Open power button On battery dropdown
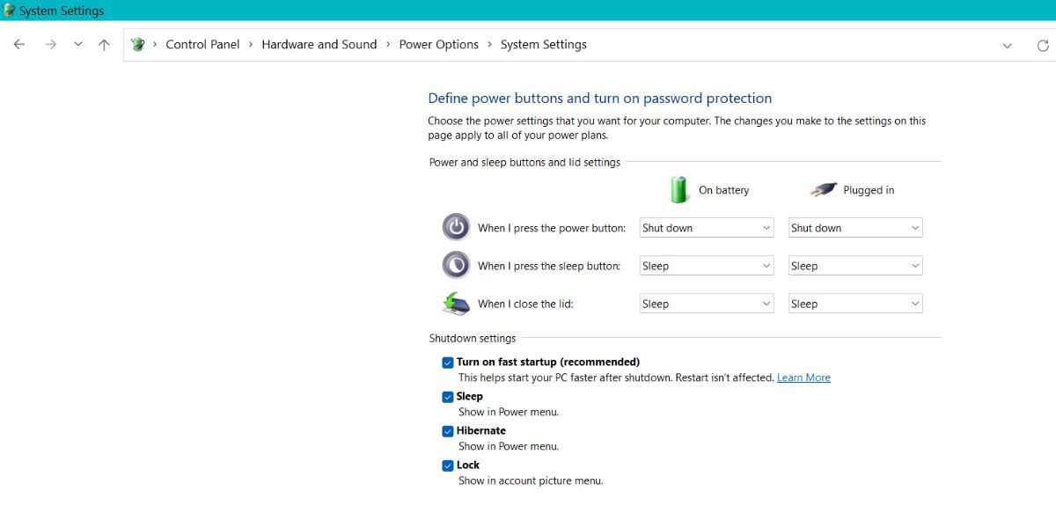The height and width of the screenshot is (528, 1056). (x=707, y=228)
